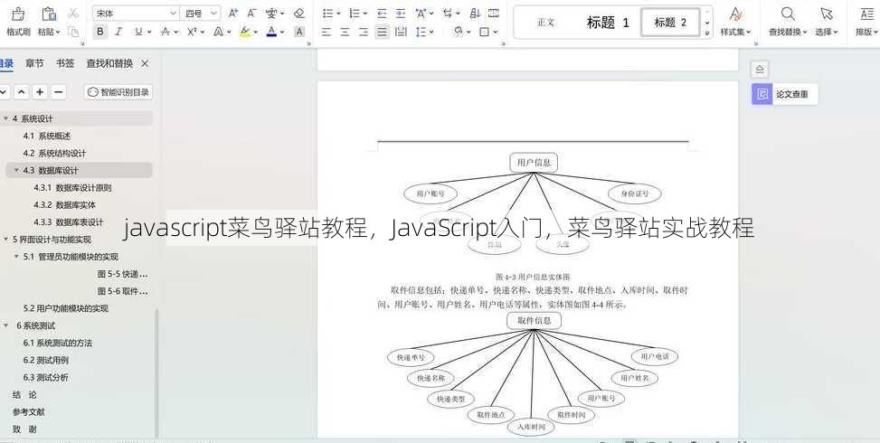Select the Format Painter (格式刷) tool

pyautogui.click(x=18, y=22)
